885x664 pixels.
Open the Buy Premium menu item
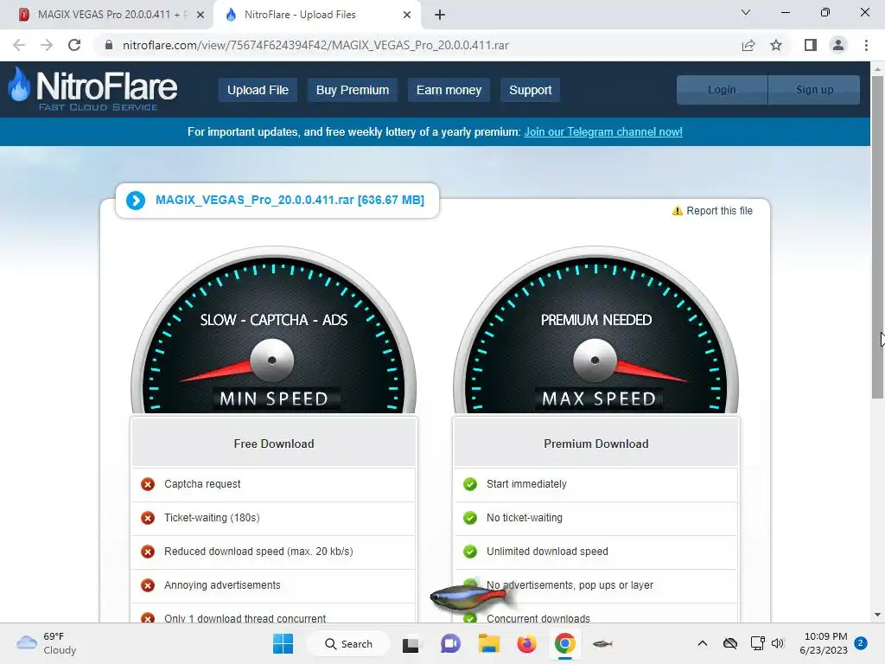click(353, 90)
